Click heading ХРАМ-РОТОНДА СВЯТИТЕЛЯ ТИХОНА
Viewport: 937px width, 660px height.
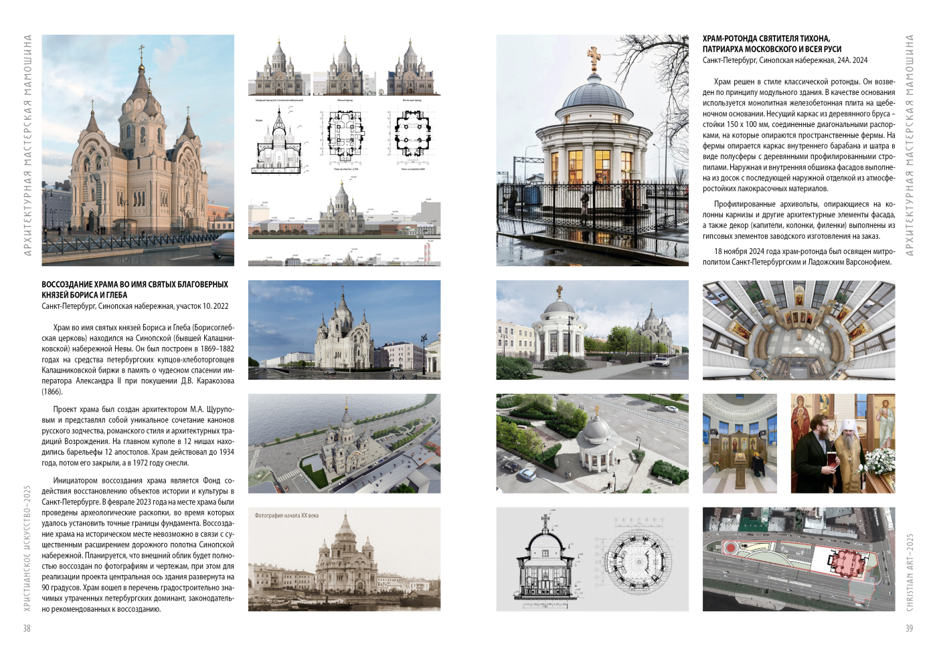pos(766,39)
